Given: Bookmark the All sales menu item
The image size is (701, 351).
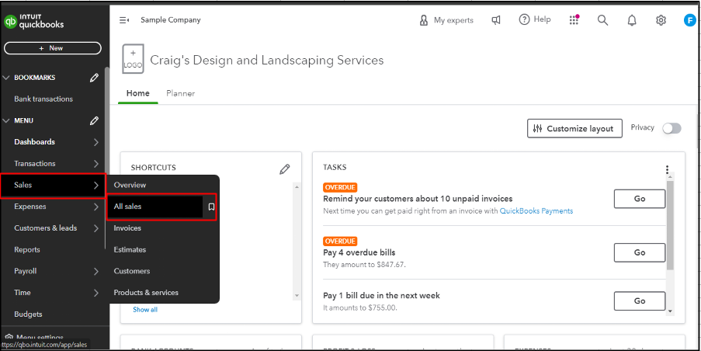Looking at the screenshot, I should pyautogui.click(x=210, y=207).
